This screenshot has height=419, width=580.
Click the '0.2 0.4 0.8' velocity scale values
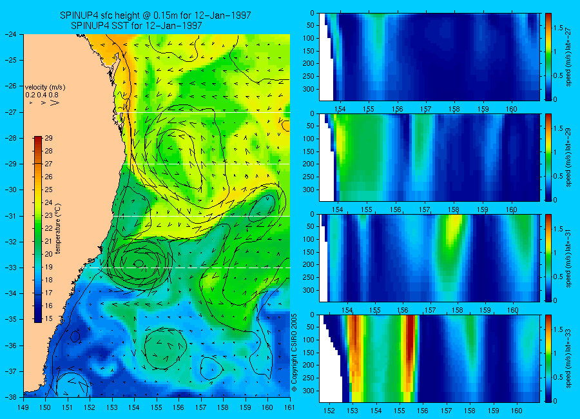pyautogui.click(x=42, y=95)
